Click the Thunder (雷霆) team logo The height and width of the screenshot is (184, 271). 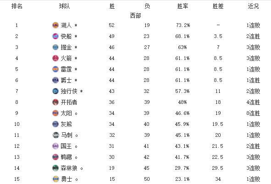[55, 69]
